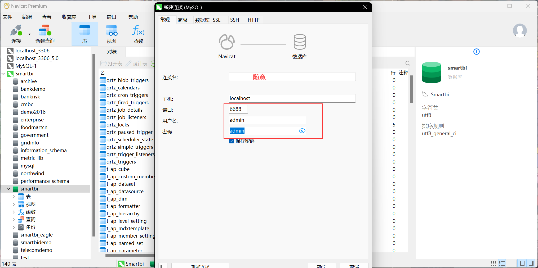
Task: Switch to the 数据库 tab in dialog
Action: tap(202, 20)
